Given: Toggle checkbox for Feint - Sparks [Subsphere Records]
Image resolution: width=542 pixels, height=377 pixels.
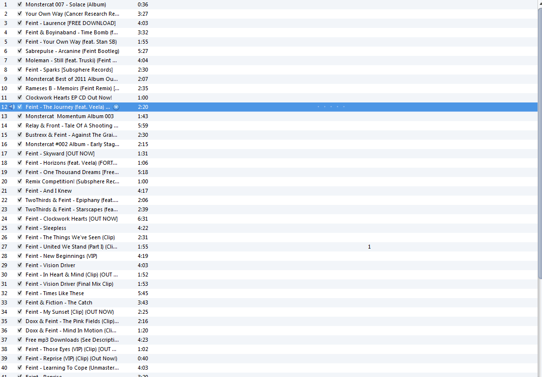Looking at the screenshot, I should pyautogui.click(x=20, y=70).
